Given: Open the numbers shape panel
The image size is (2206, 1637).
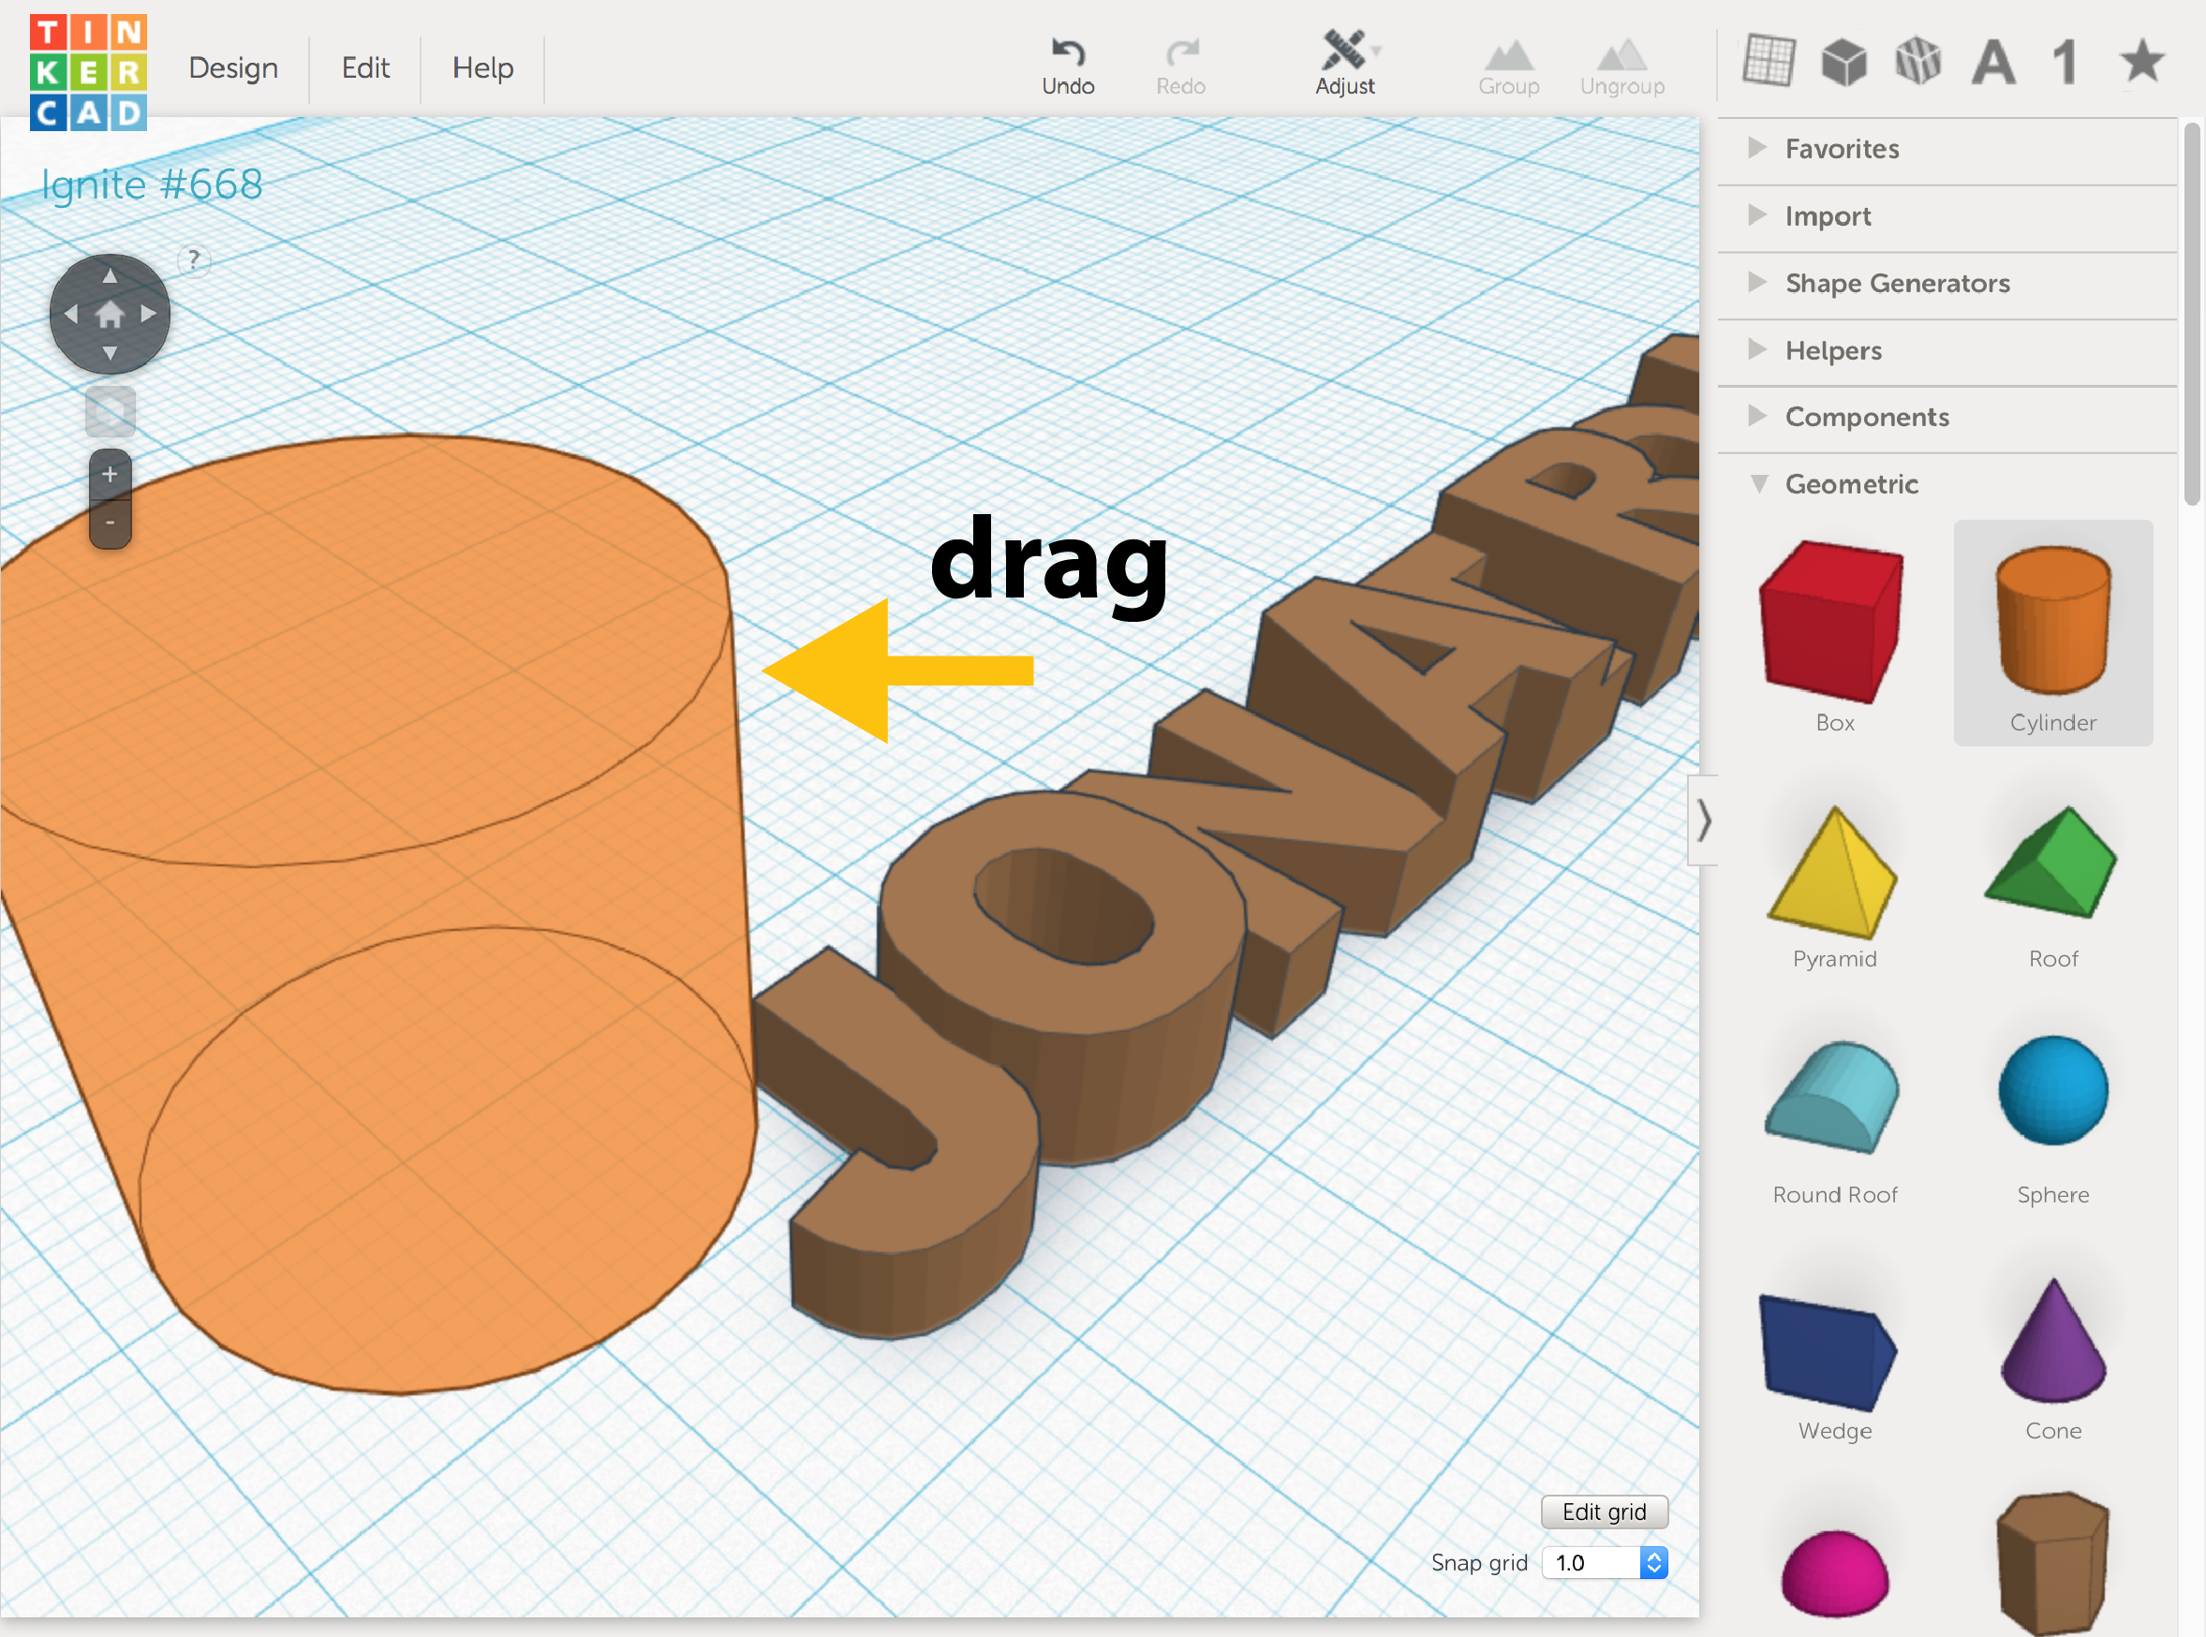Looking at the screenshot, I should pyautogui.click(x=2065, y=63).
